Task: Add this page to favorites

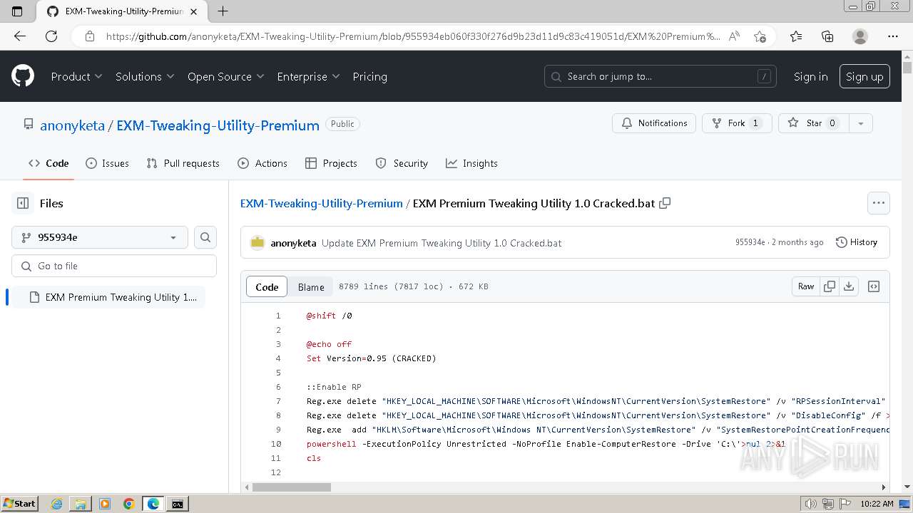Action: (760, 36)
